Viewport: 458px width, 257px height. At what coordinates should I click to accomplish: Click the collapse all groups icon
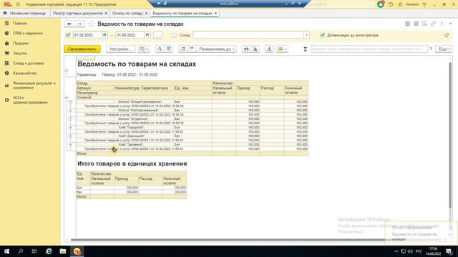point(183,49)
